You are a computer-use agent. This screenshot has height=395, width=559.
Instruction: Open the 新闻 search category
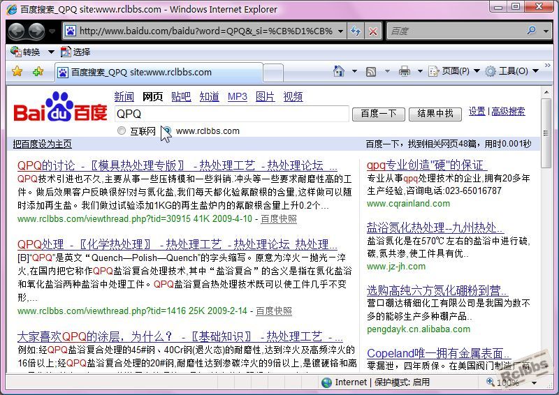click(124, 96)
